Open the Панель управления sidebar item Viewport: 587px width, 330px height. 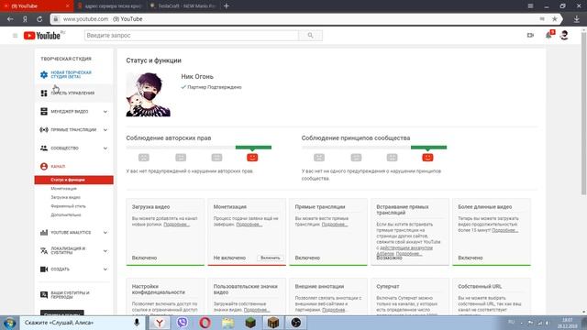pos(73,93)
